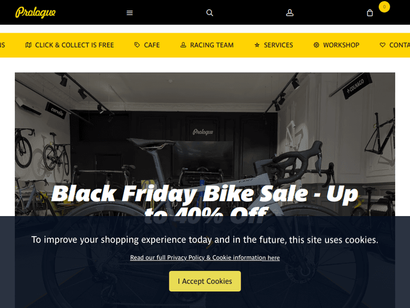
Task: Click the map icon beside Click & Collect
Action: (28, 45)
